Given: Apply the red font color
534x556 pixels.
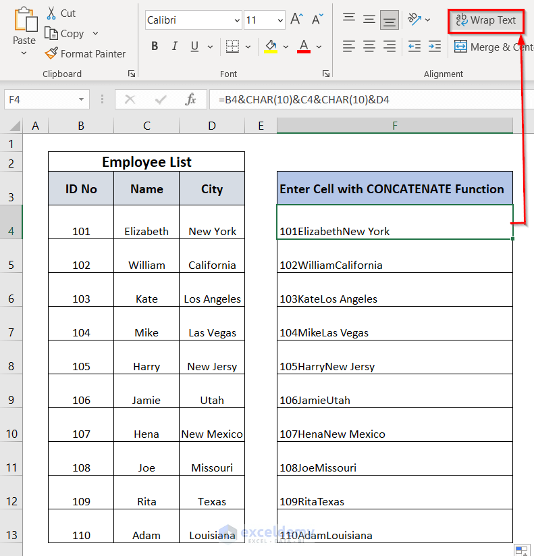Looking at the screenshot, I should point(304,47).
